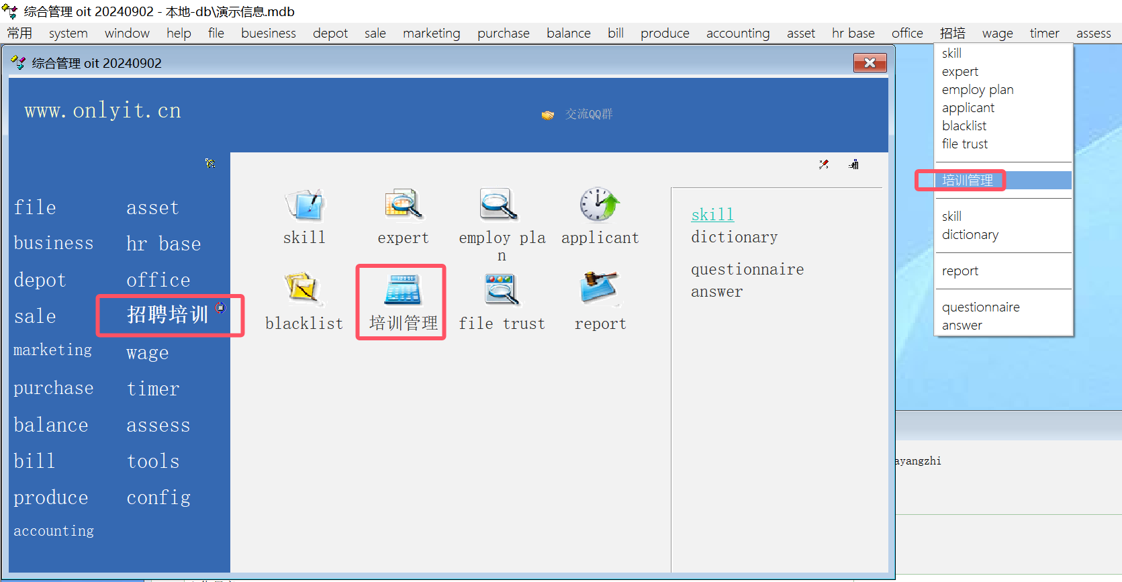Image resolution: width=1122 pixels, height=582 pixels.
Task: Click the 交流QQ群 link
Action: tap(588, 115)
